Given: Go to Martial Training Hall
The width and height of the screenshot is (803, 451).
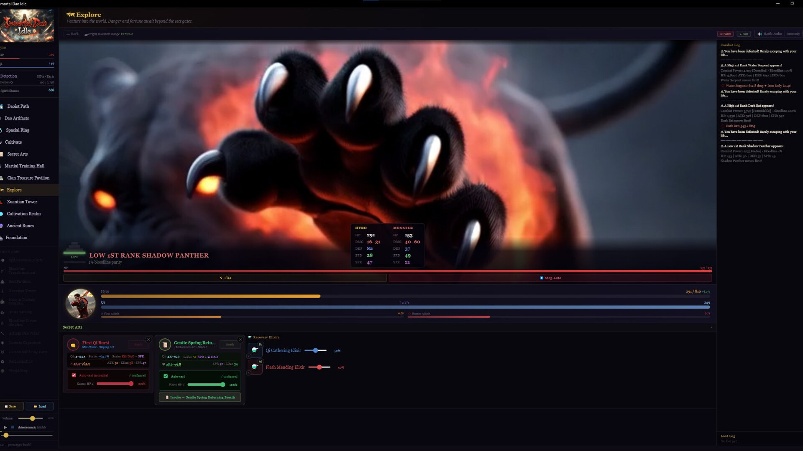Looking at the screenshot, I should pos(24,166).
